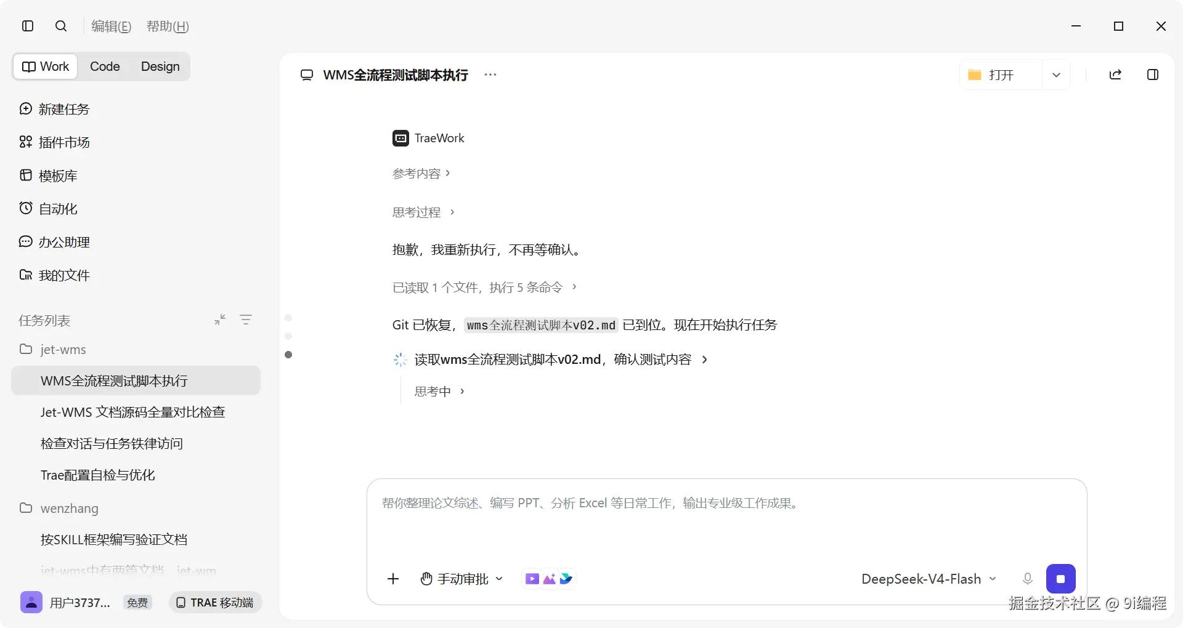Screen dimensions: 1183x628
Task: Open user account 用户3737...
Action: pos(80,602)
